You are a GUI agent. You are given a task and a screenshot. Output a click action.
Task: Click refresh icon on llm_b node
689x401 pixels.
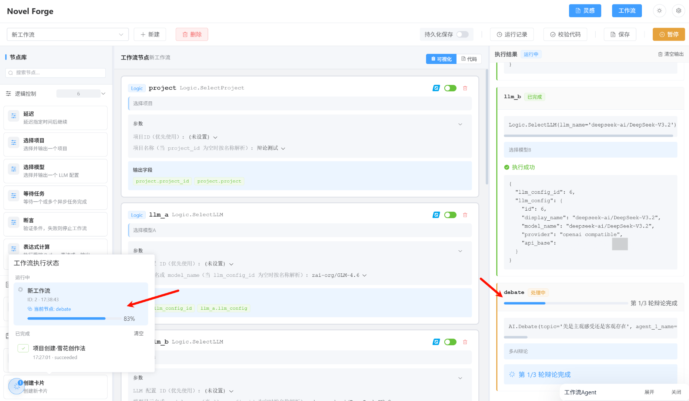436,342
